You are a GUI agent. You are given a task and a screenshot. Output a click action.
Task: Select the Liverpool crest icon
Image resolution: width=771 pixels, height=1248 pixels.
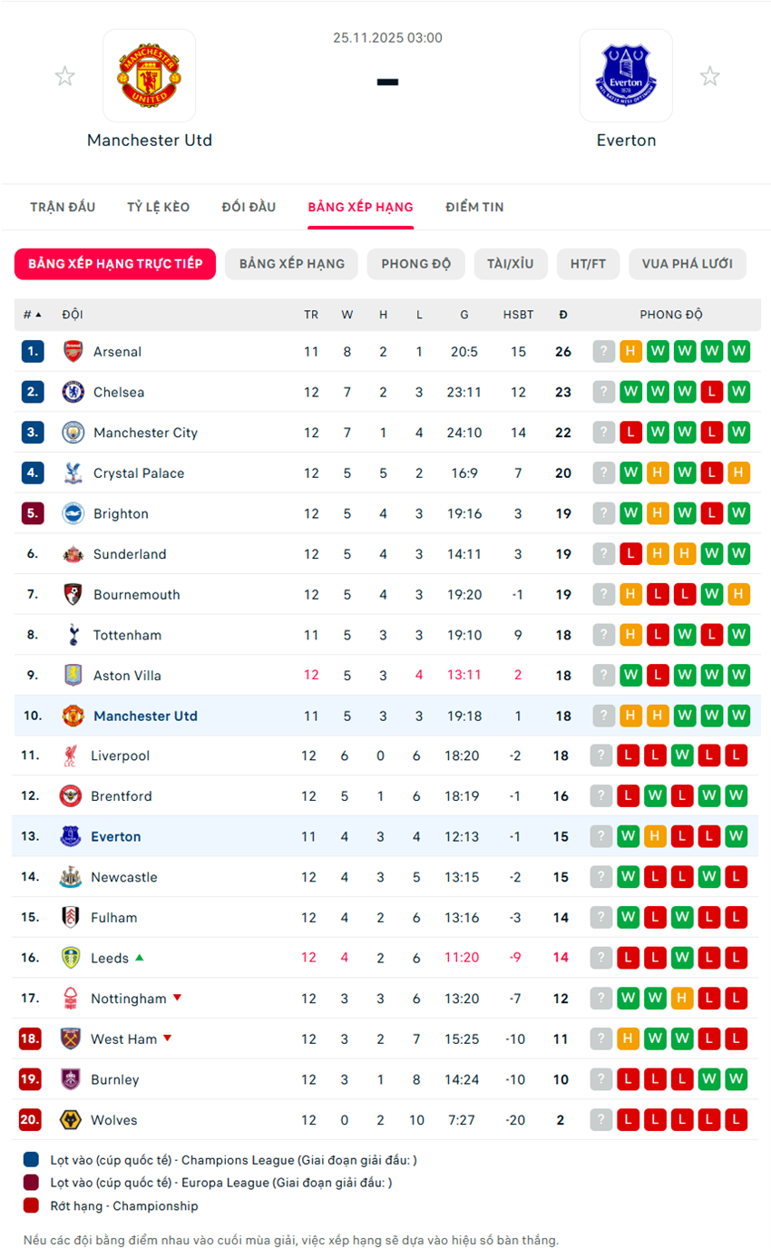pos(70,756)
